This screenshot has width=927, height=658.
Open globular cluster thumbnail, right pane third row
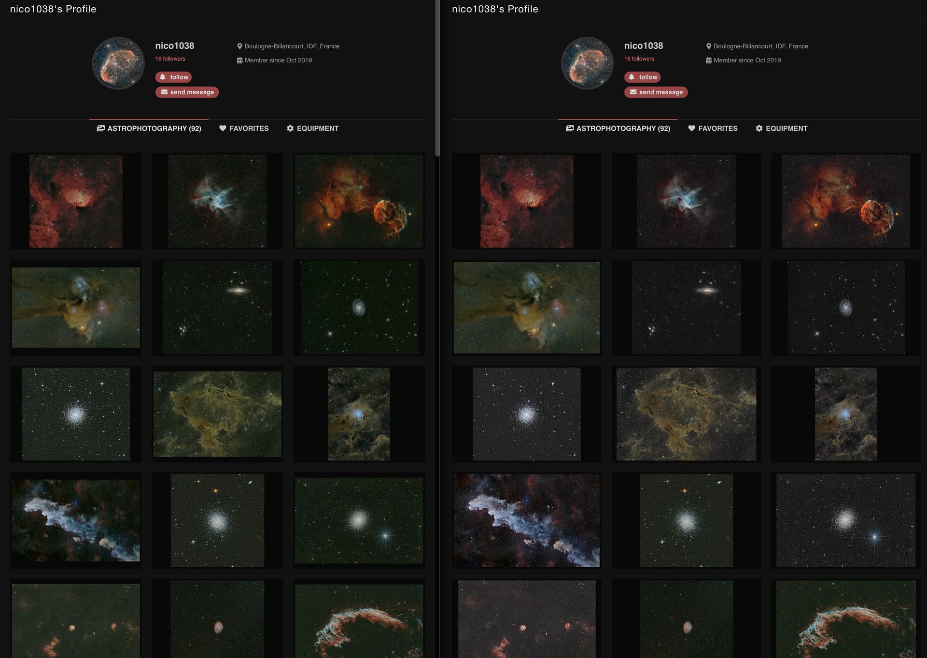(x=527, y=414)
